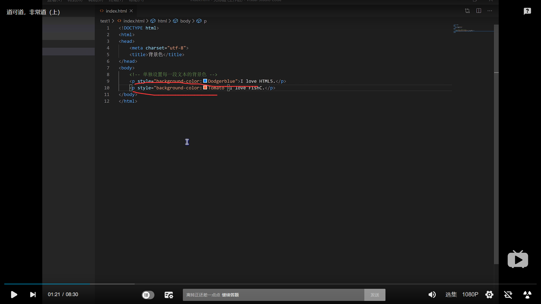Split the editor right
541x304 pixels.
pyautogui.click(x=478, y=11)
